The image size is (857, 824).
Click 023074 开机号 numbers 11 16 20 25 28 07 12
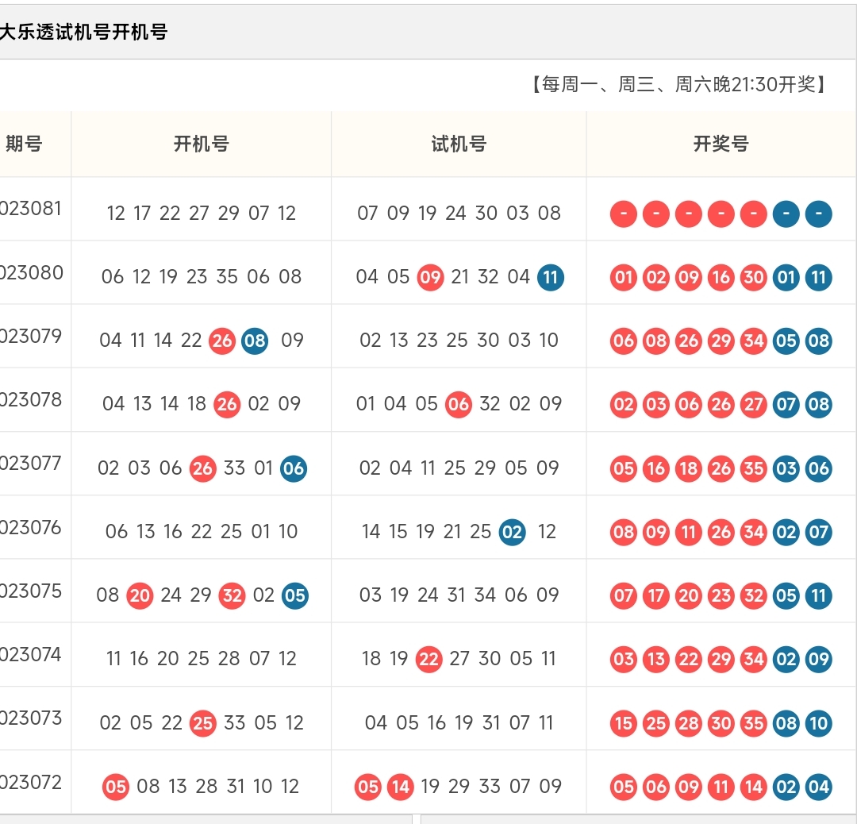pos(201,658)
